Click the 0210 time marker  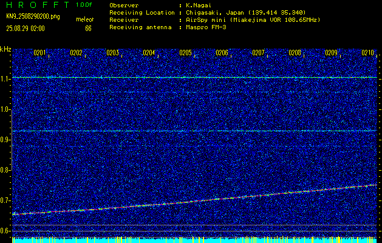368,53
